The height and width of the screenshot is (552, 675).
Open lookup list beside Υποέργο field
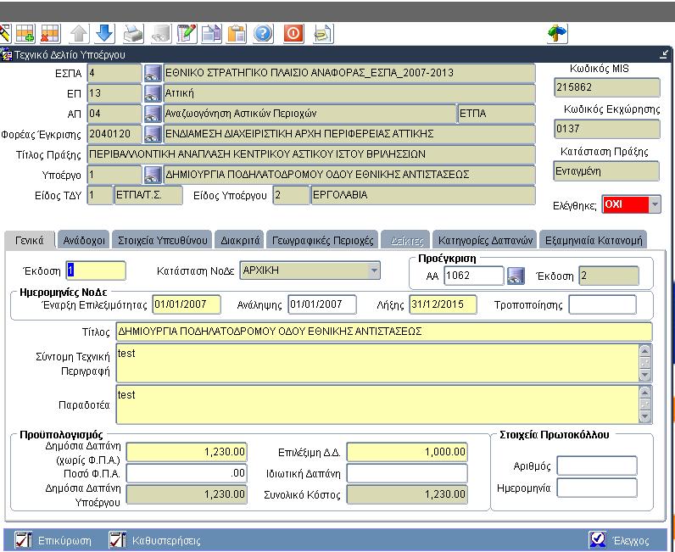[x=153, y=175]
